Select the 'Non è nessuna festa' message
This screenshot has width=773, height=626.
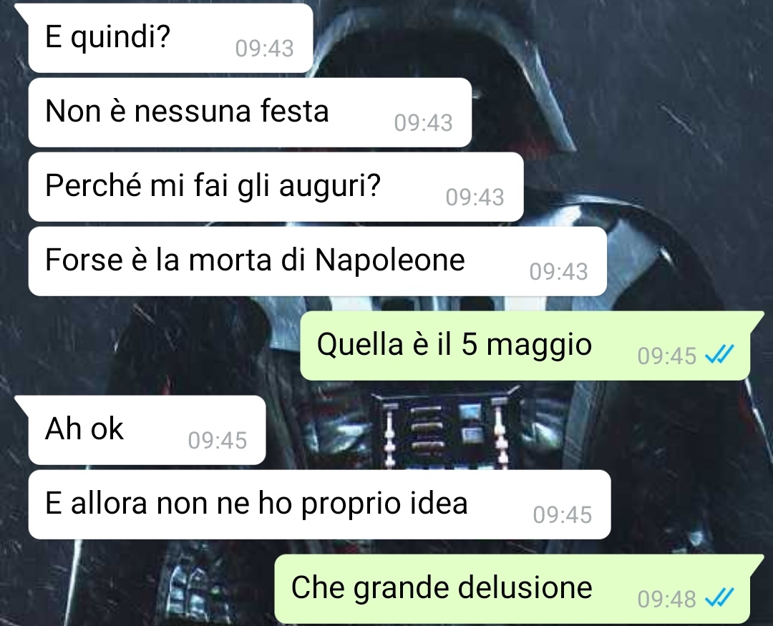click(250, 112)
